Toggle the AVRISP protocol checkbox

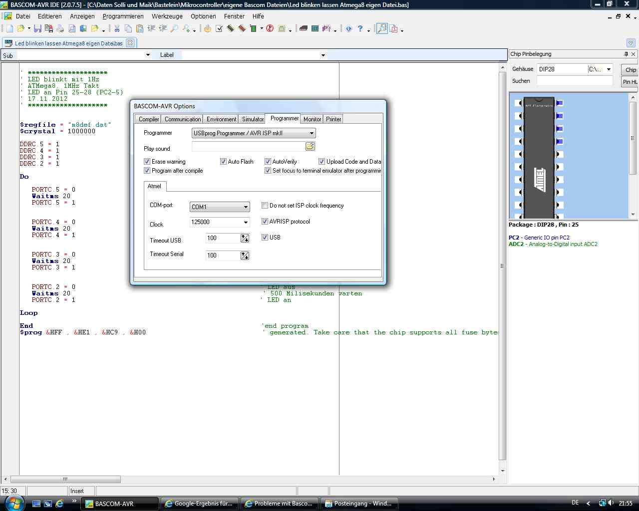[265, 222]
